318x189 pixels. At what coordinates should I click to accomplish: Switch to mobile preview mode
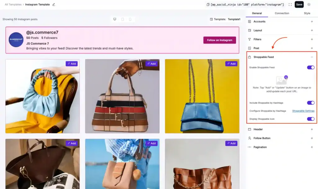coord(130,19)
